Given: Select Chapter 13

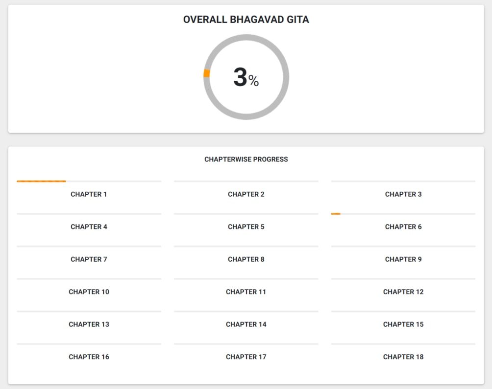Looking at the screenshot, I should 89,324.
